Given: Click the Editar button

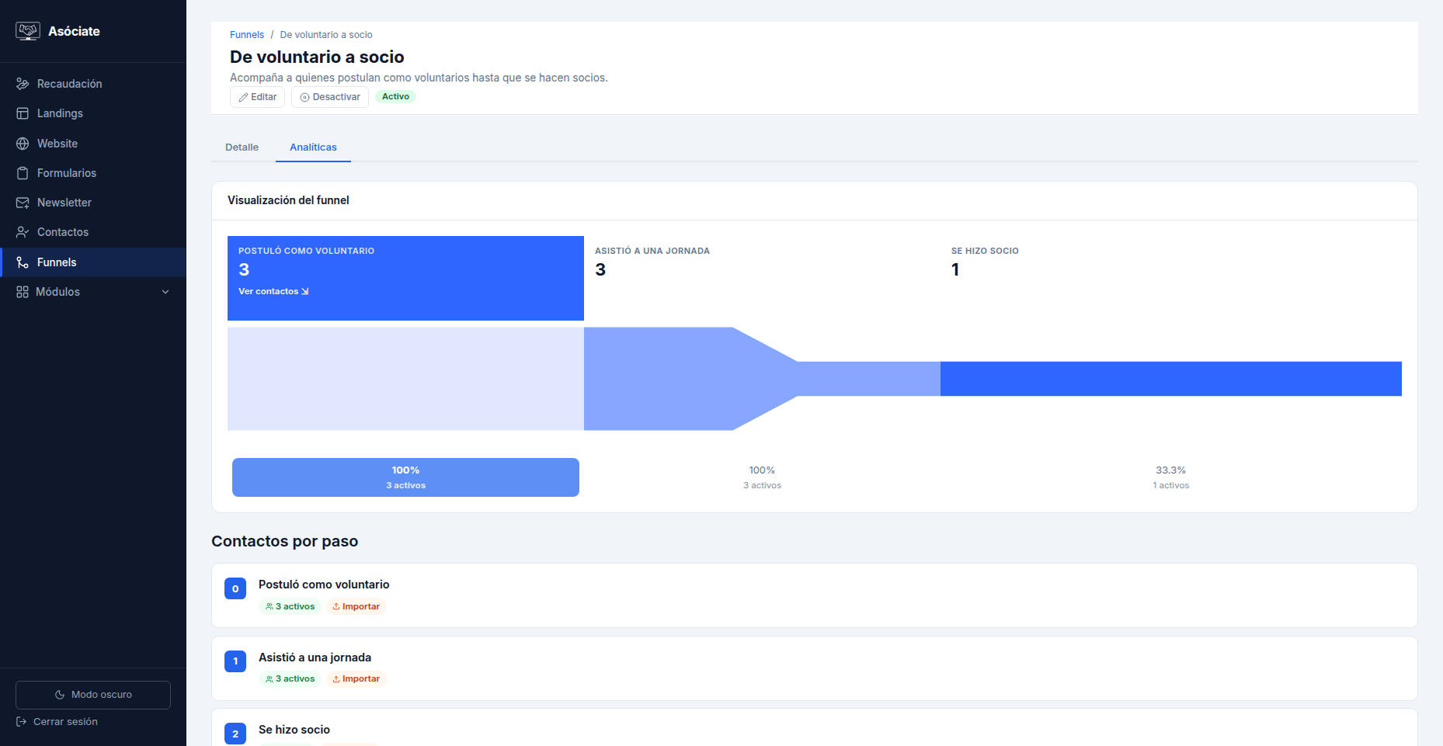Looking at the screenshot, I should tap(257, 97).
